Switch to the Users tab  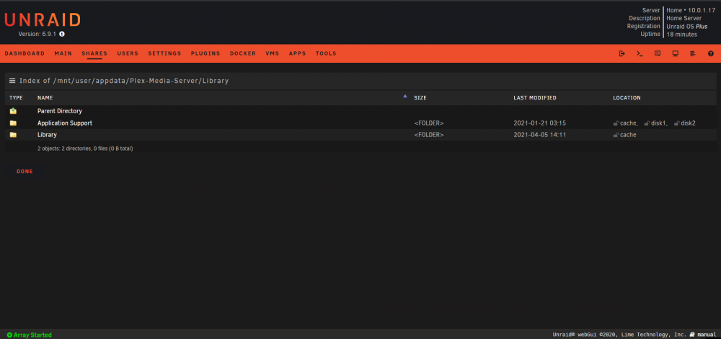point(128,53)
